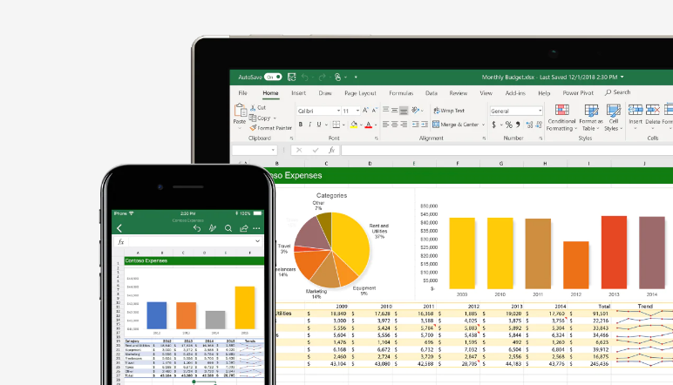
Task: Toggle Top Align icon
Action: coord(385,110)
